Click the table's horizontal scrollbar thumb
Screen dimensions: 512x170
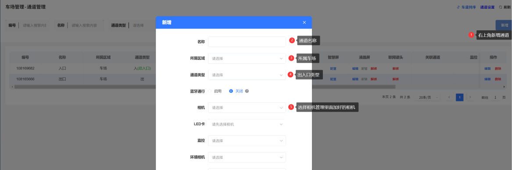[x=205, y=87]
